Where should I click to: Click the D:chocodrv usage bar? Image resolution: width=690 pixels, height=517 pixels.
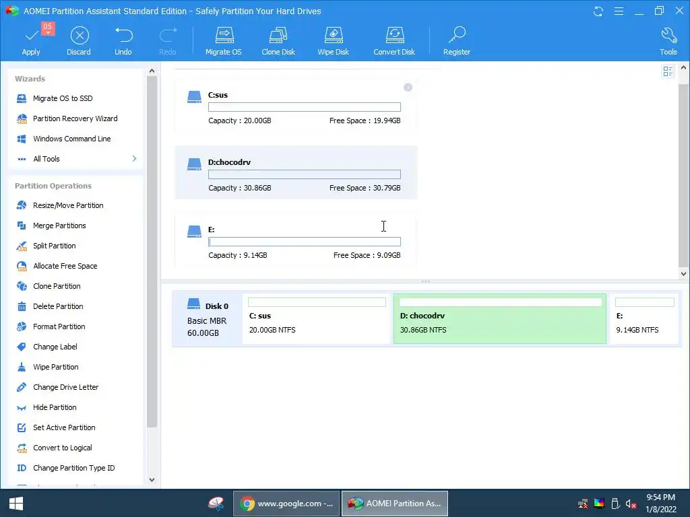[305, 174]
